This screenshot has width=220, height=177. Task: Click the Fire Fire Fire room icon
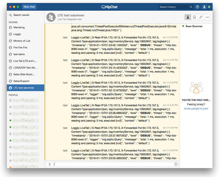click(x=10, y=48)
